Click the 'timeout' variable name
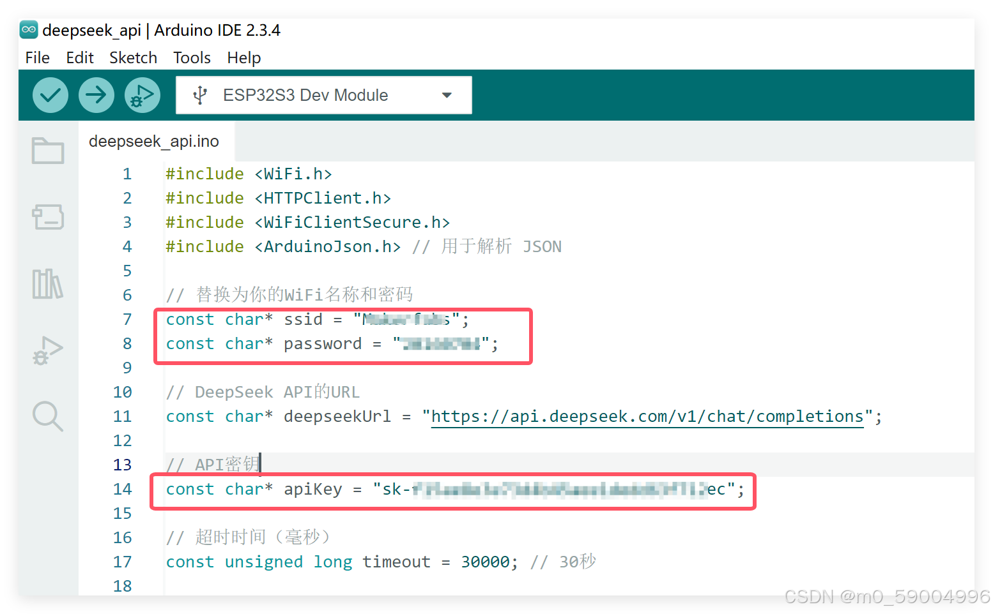 396,562
